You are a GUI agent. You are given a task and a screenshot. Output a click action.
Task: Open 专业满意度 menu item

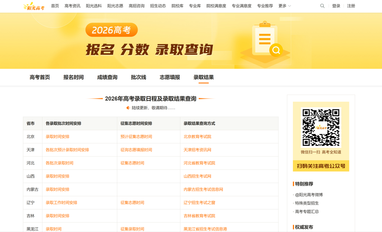pos(242,6)
